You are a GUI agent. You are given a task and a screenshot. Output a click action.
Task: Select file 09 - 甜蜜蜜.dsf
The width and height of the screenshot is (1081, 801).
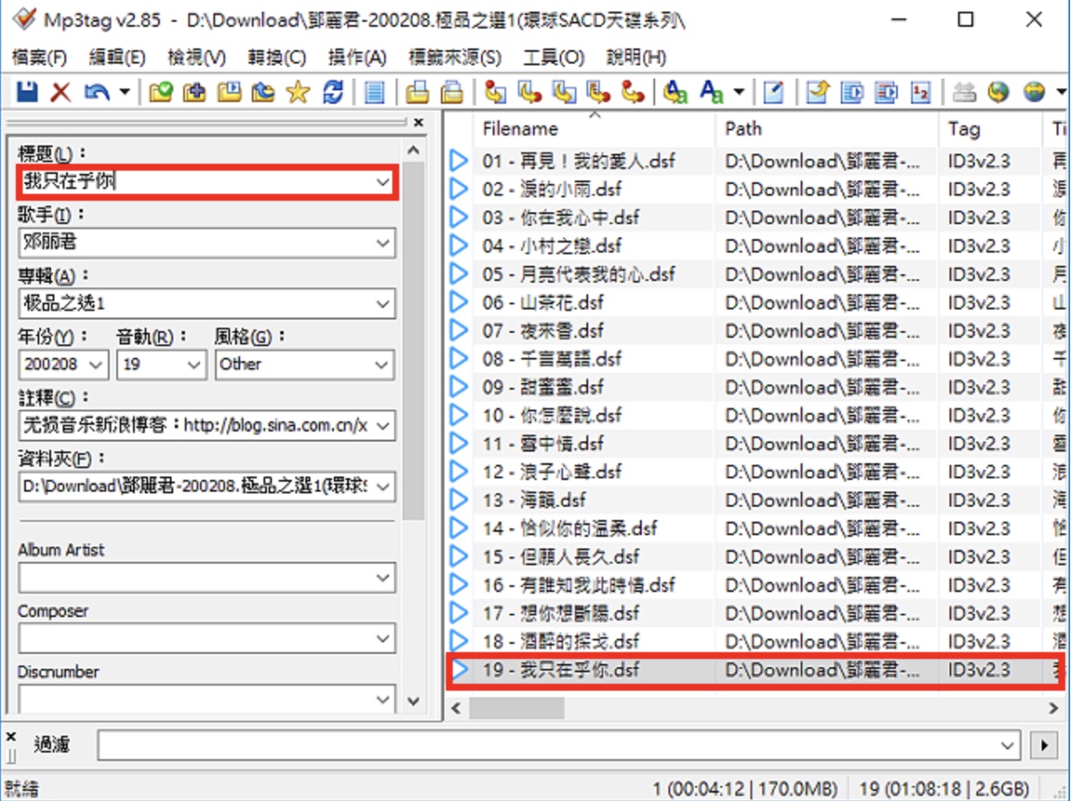[542, 386]
